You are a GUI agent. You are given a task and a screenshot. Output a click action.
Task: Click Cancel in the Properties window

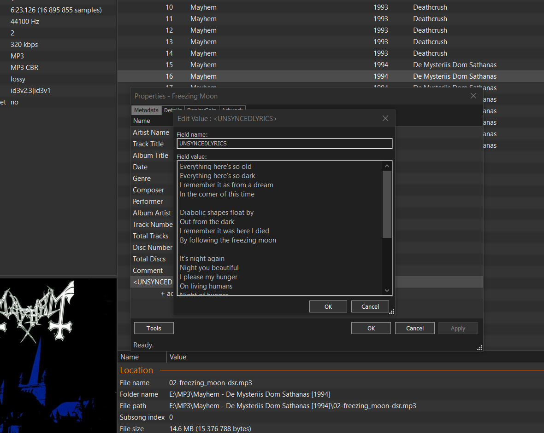pyautogui.click(x=414, y=328)
